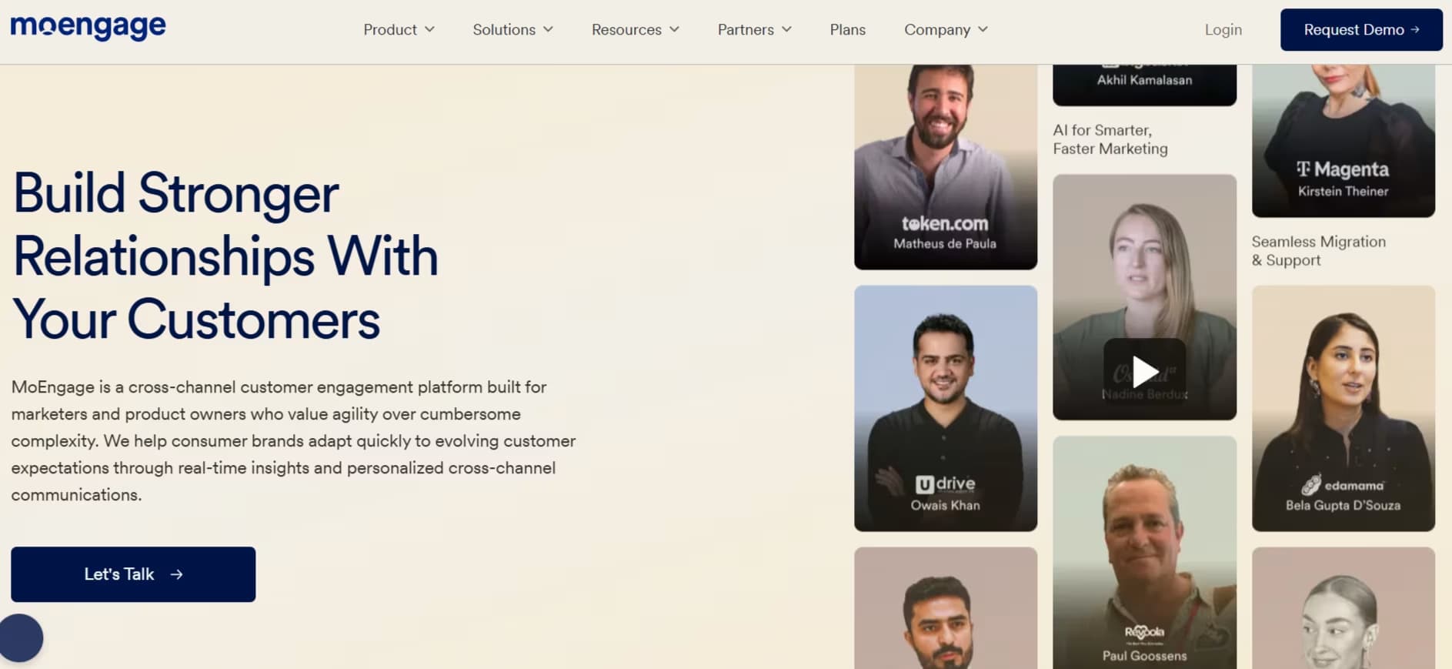Click the Request Demo button

1360,29
